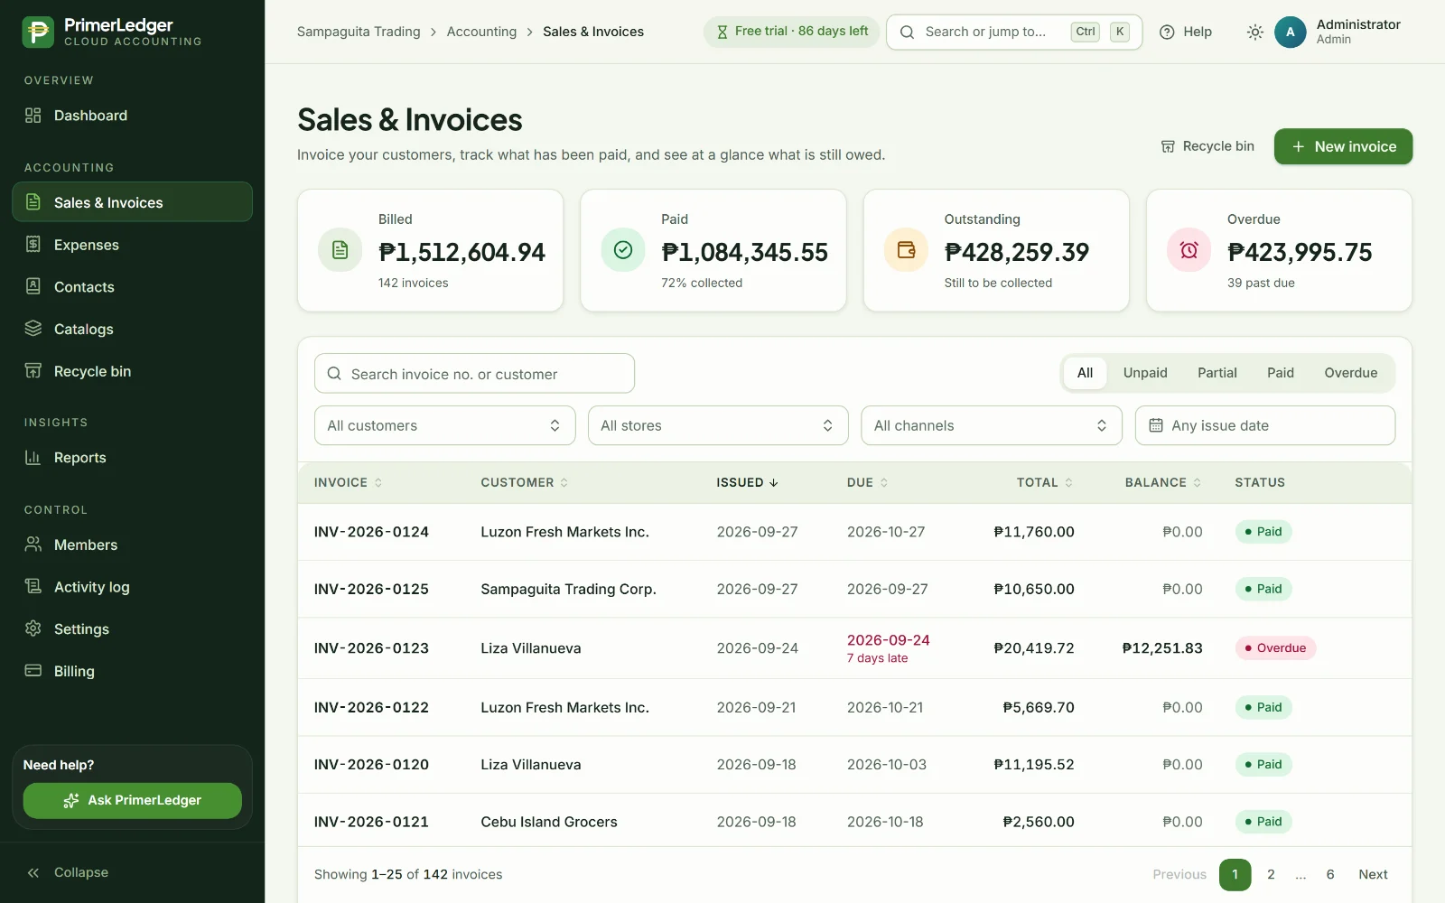Viewport: 1445px width, 903px height.
Task: Toggle the light/dark theme icon
Action: tap(1254, 32)
